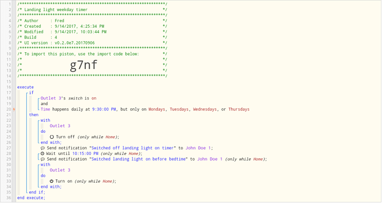Click Outlet 3 on line 31
The image size is (384, 205).
(x=60, y=170)
